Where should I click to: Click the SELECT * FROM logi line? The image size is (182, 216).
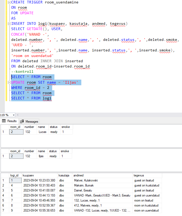click(31, 98)
